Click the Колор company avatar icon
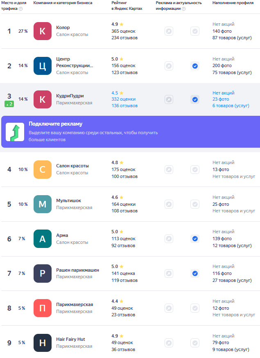 [43, 31]
